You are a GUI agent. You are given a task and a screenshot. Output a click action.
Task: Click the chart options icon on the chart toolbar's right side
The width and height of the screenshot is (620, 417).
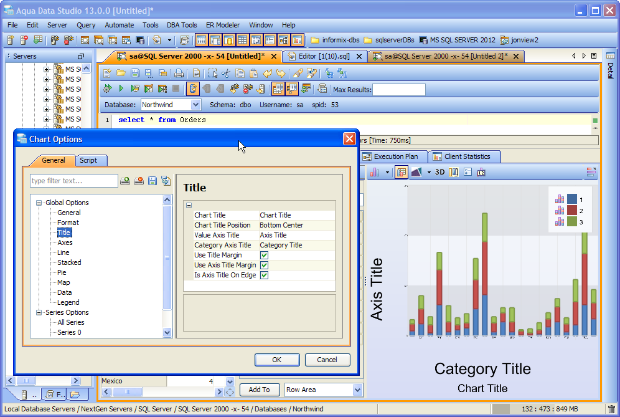591,172
